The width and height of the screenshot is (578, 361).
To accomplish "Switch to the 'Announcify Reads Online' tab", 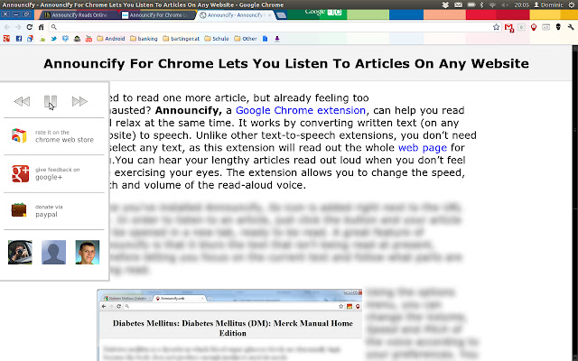I will pyautogui.click(x=78, y=15).
